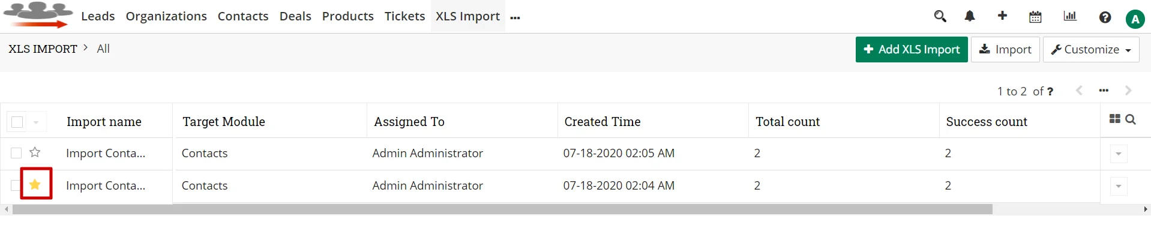Unstar the second Import Contacts record

[35, 184]
